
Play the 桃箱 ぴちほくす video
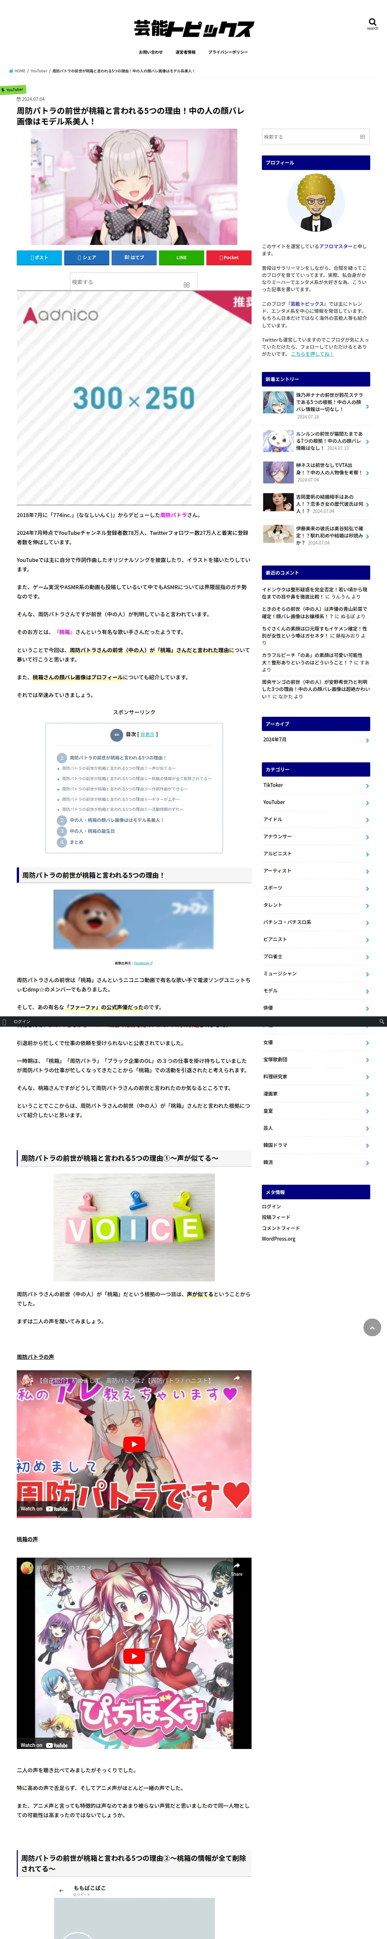pyautogui.click(x=134, y=1656)
